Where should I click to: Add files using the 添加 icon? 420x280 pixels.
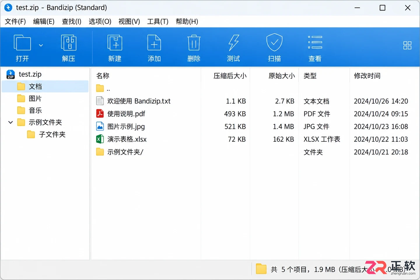tap(154, 48)
